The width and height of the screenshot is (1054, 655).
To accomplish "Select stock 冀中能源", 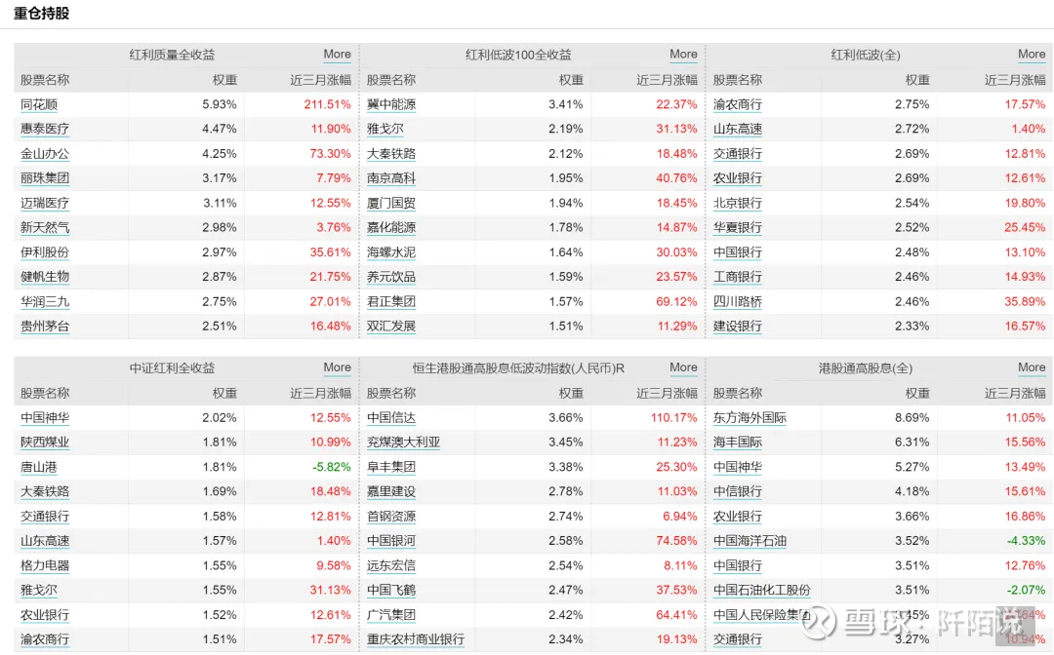I will point(391,104).
